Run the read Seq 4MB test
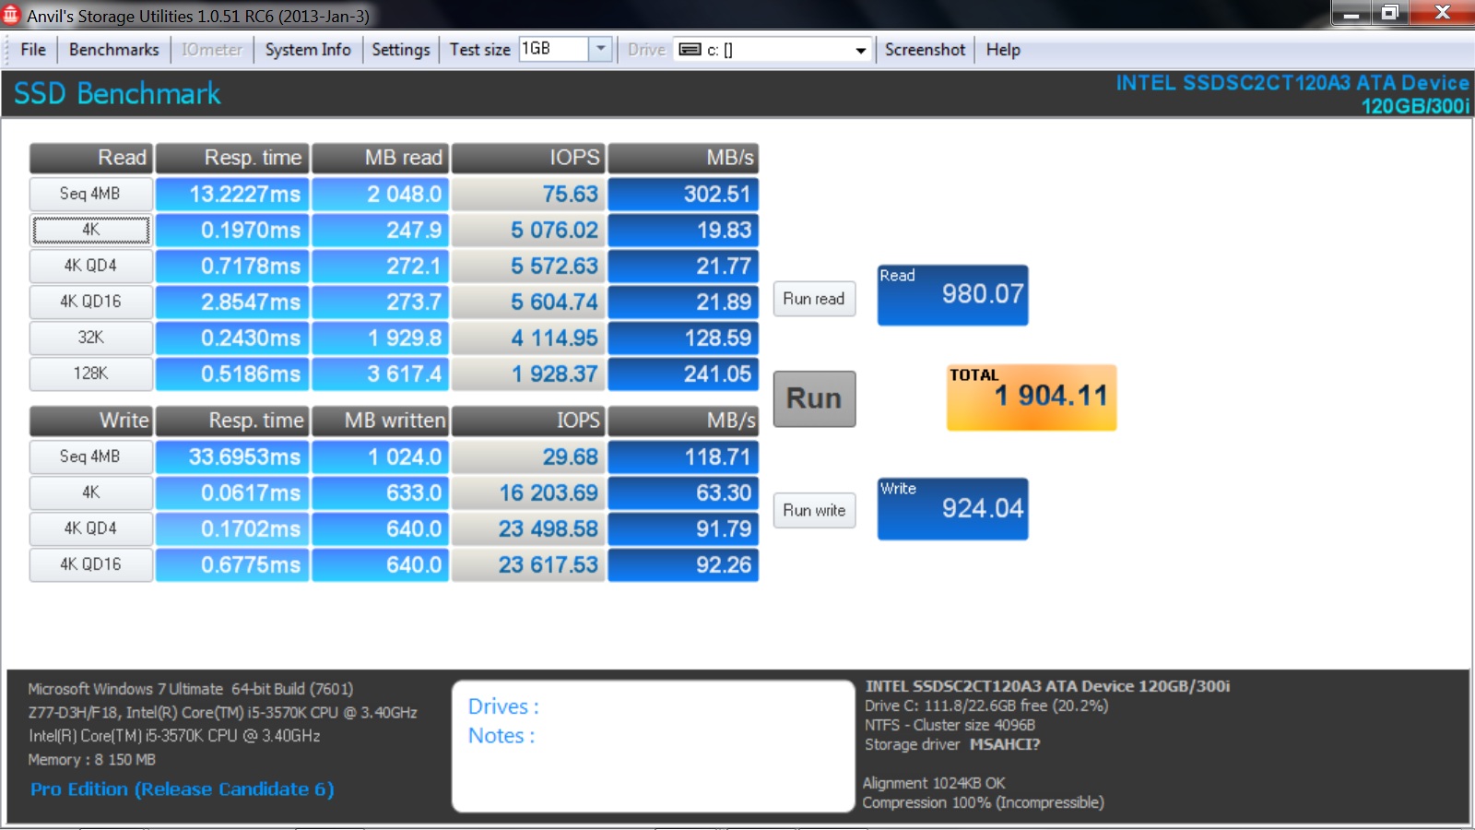1475x830 pixels. click(x=90, y=194)
